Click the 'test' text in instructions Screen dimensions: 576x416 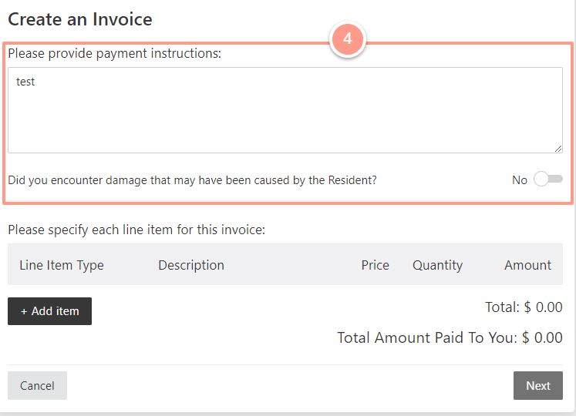(25, 82)
